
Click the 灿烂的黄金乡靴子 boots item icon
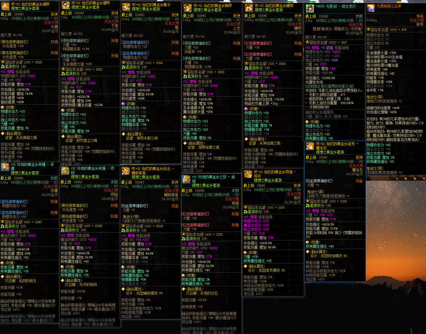tap(126, 7)
